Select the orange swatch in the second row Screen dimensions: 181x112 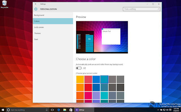click(80, 87)
